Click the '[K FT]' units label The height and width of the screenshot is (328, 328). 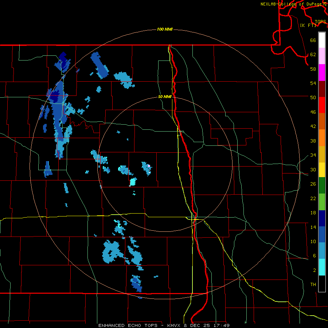[308, 25]
